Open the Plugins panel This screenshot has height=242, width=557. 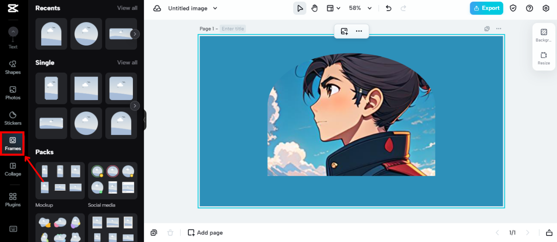[x=13, y=200]
